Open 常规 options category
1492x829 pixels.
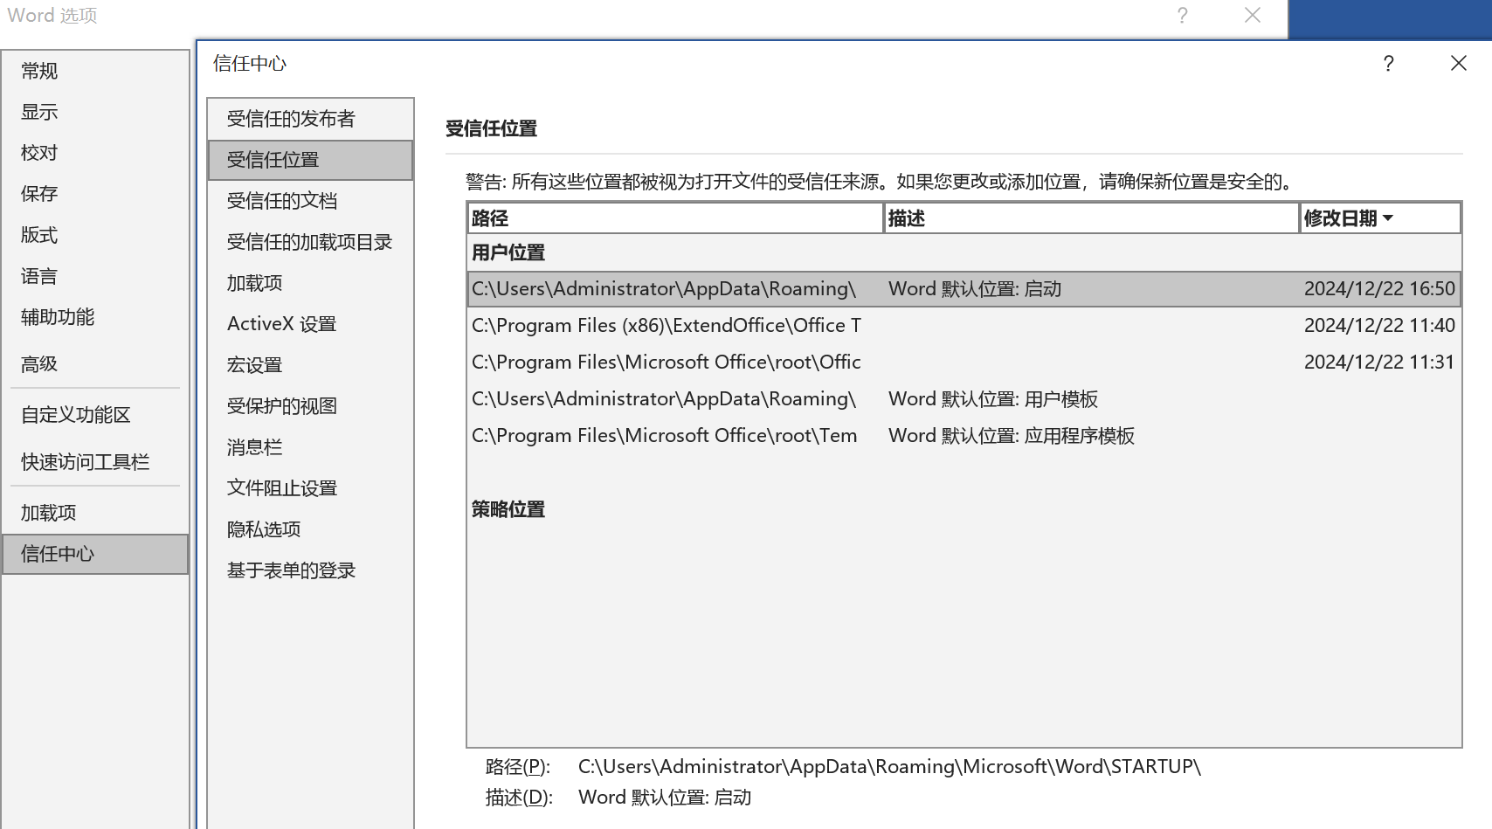[95, 71]
